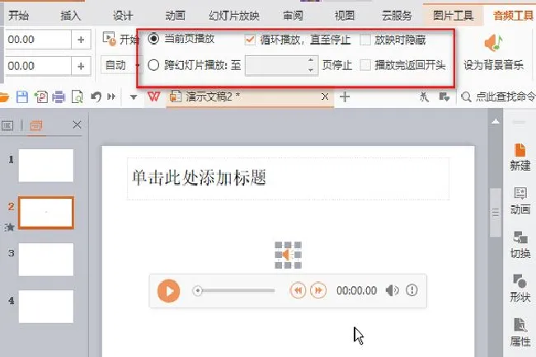Select the 跨幻灯片播放 radio button

153,64
